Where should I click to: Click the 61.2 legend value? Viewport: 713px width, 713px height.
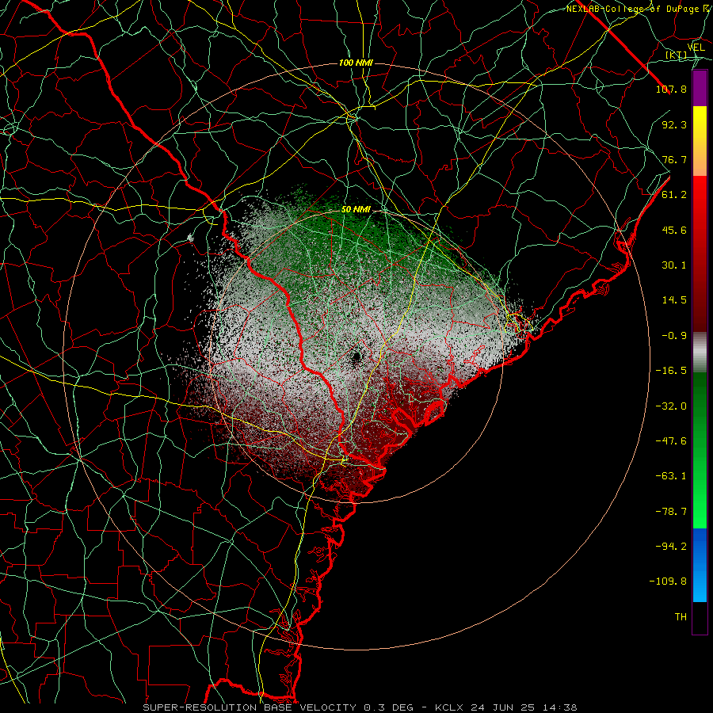(x=674, y=195)
